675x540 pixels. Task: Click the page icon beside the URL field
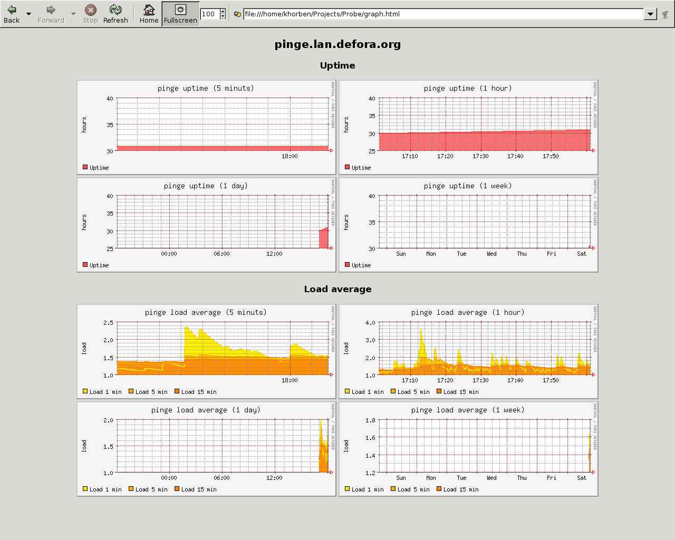(x=237, y=14)
